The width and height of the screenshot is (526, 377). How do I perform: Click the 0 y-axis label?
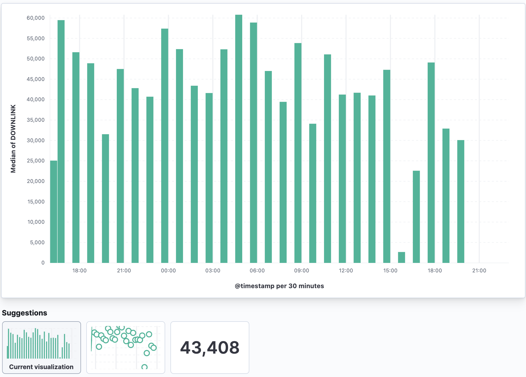coord(43,263)
